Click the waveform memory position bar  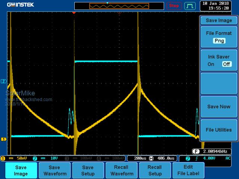coord(119,6)
